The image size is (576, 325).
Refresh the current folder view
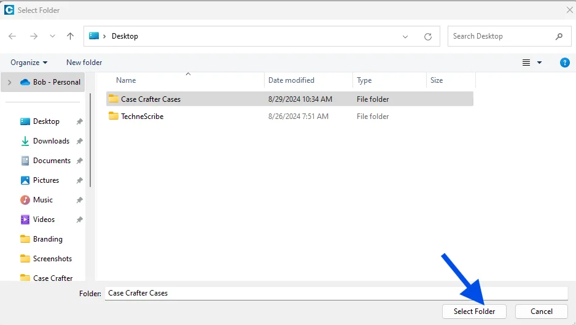coord(428,36)
